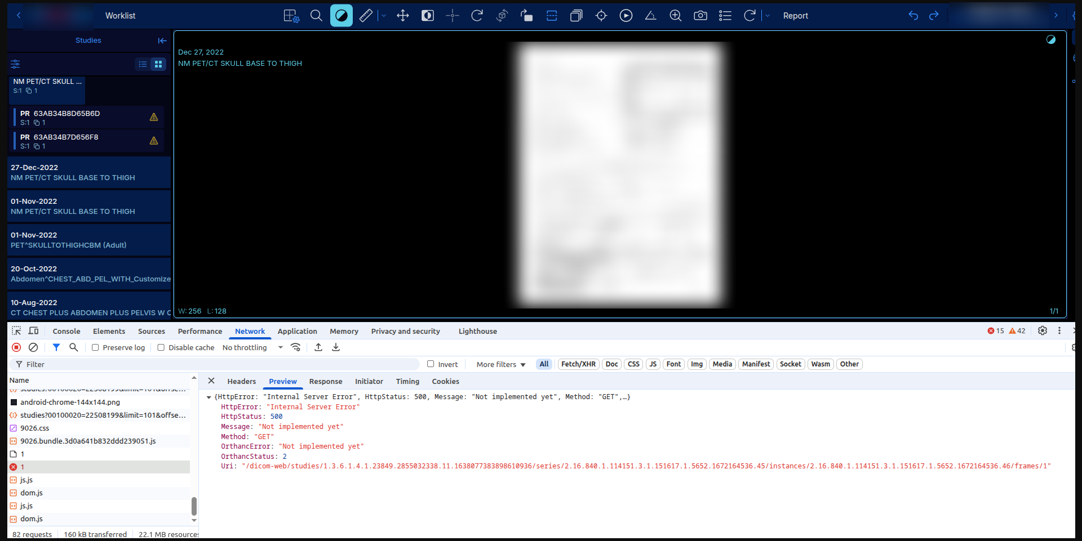Open 01-Nov-2022 PET^SKULLTOTHIGHCBM study
This screenshot has height=541, width=1082.
(x=89, y=240)
